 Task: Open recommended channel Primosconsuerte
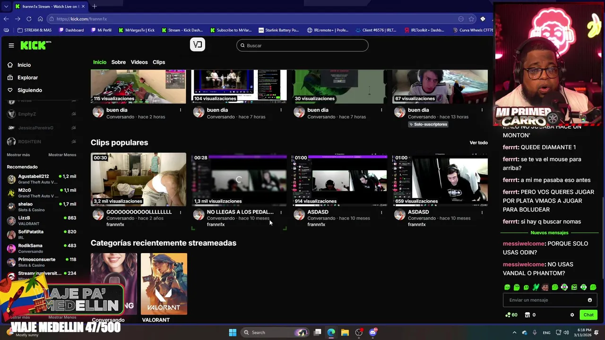(42, 262)
